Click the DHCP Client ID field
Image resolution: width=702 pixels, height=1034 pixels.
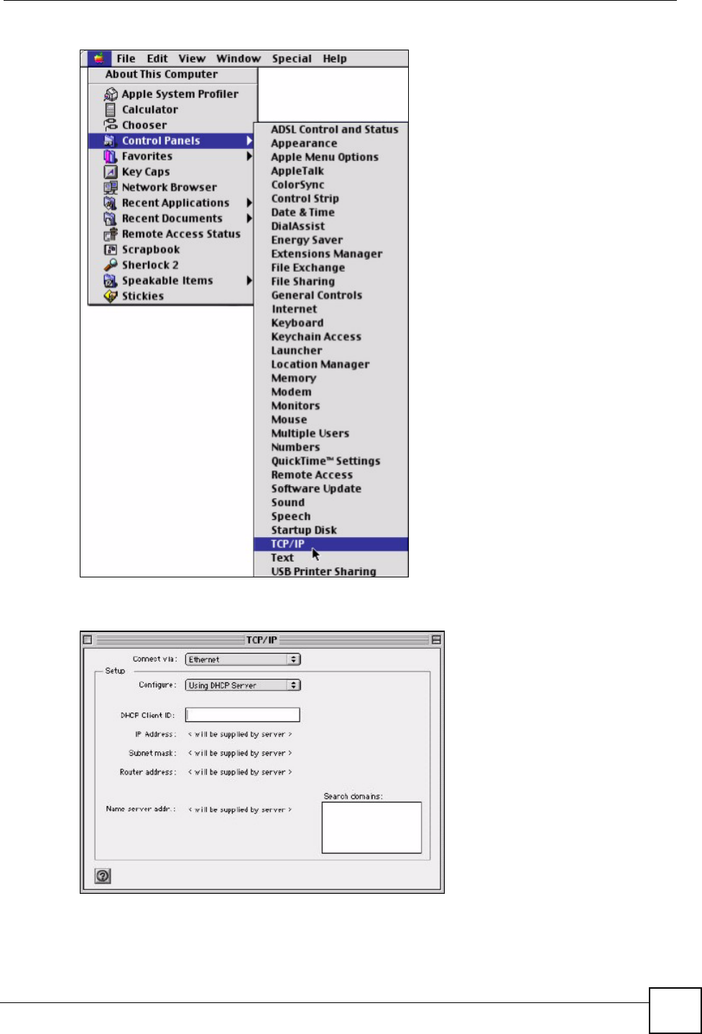(x=243, y=715)
